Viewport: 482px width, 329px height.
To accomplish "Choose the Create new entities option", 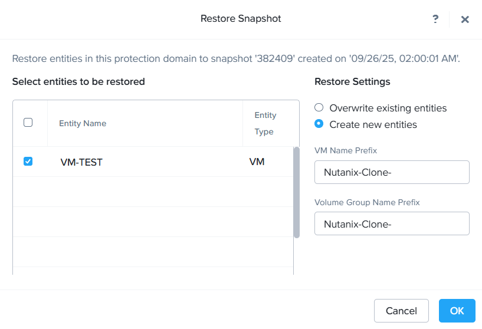I will click(319, 124).
